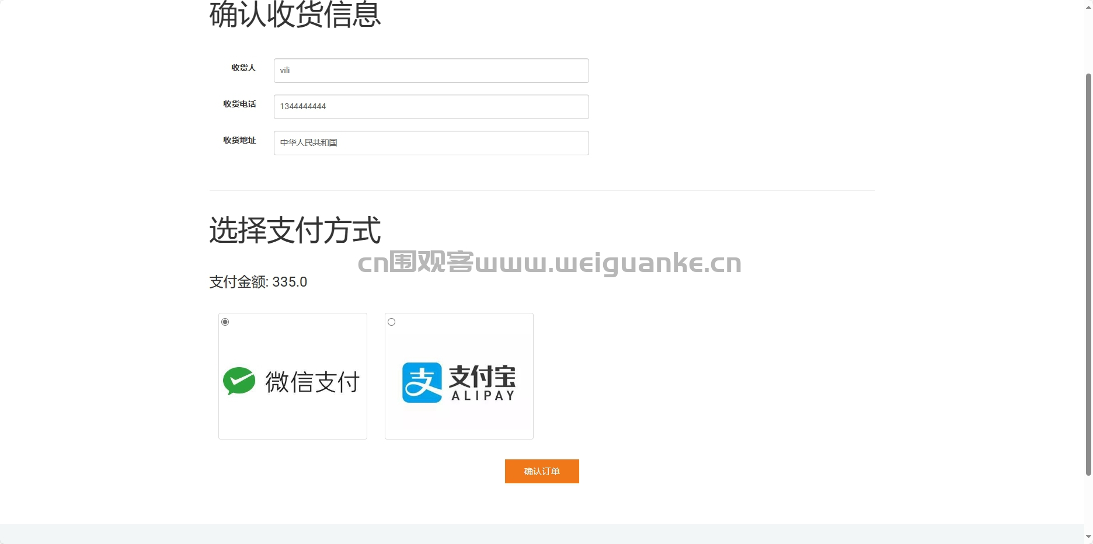Click the 收货地址 label
Viewport: 1093px width, 544px height.
(239, 140)
